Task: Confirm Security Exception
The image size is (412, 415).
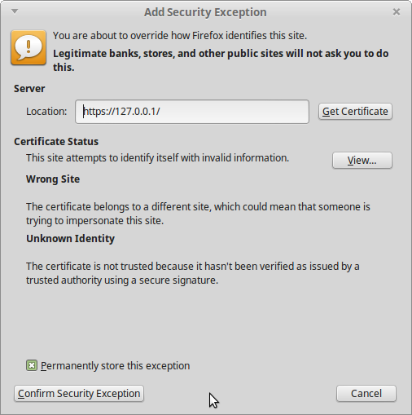Action: click(x=79, y=394)
